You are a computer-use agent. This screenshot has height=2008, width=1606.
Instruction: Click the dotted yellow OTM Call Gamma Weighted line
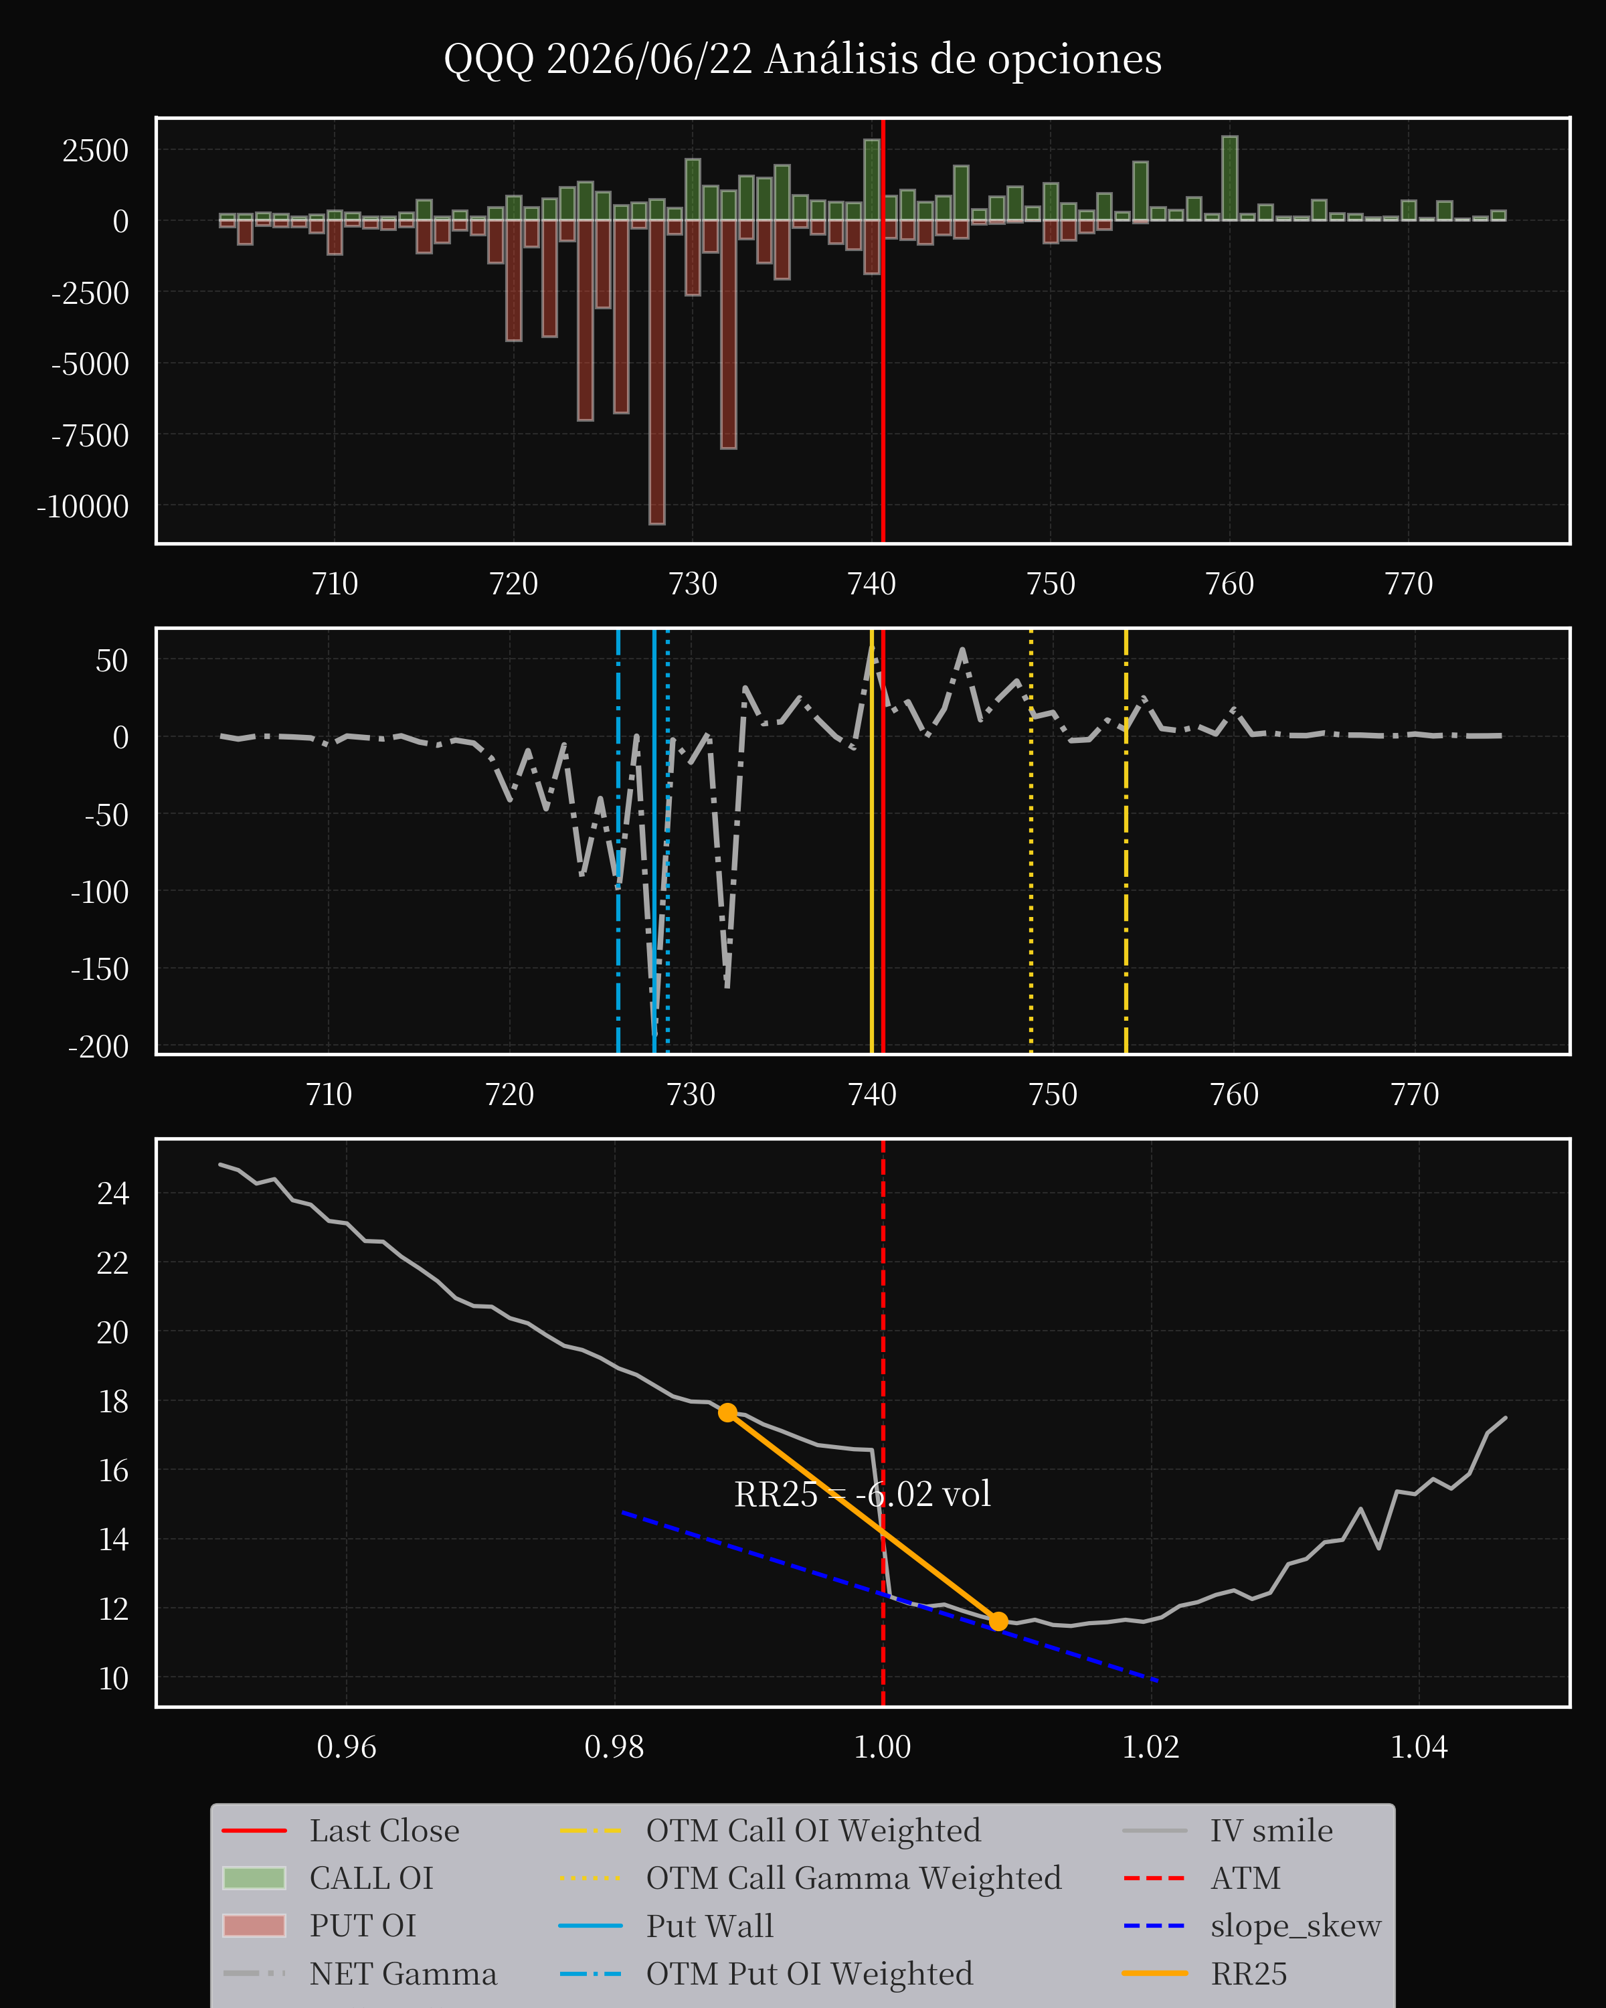click(x=1031, y=841)
